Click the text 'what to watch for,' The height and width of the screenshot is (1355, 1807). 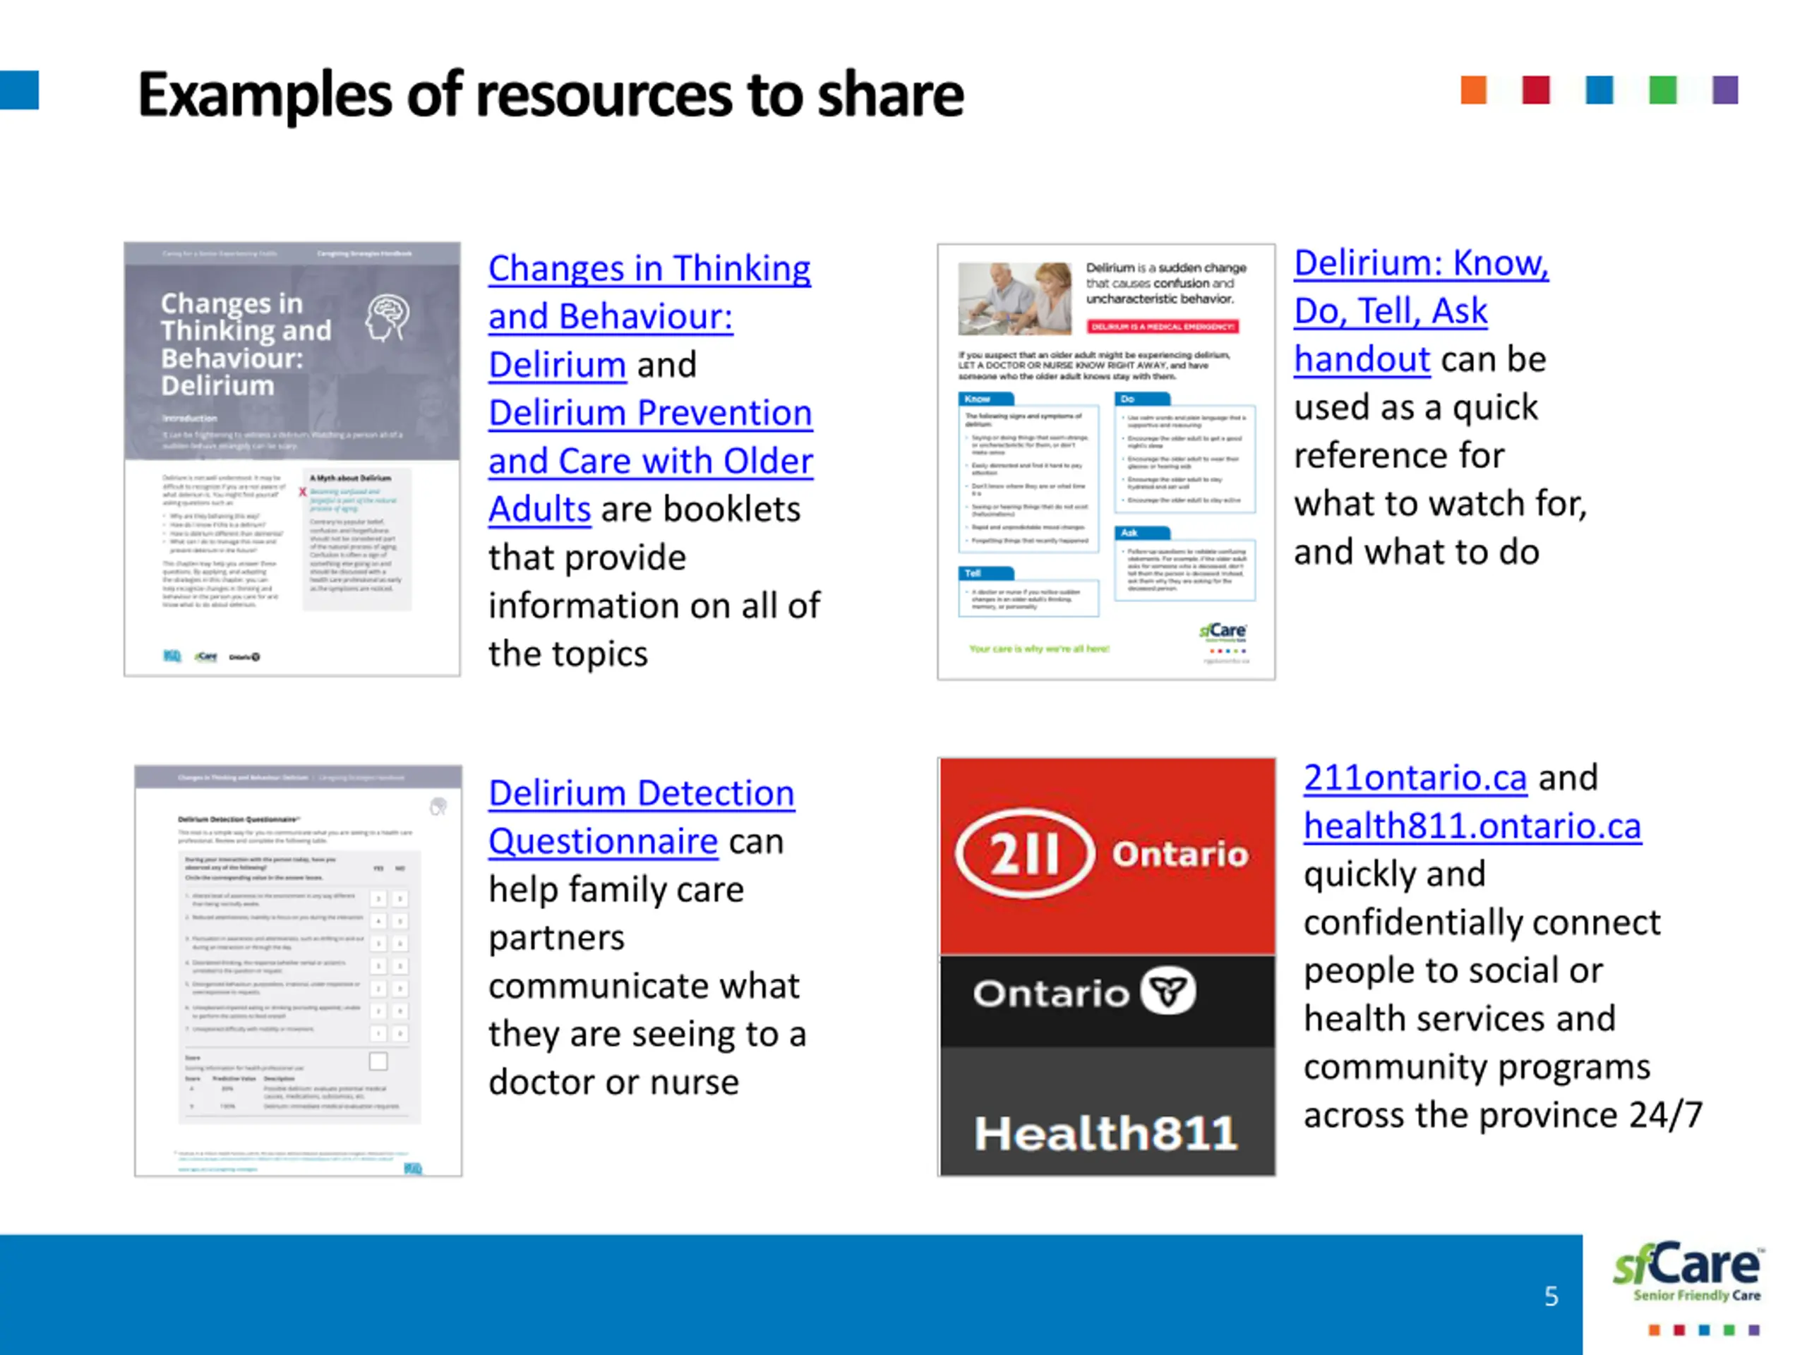pyautogui.click(x=1440, y=503)
